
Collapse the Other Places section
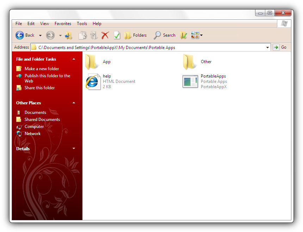[74, 103]
